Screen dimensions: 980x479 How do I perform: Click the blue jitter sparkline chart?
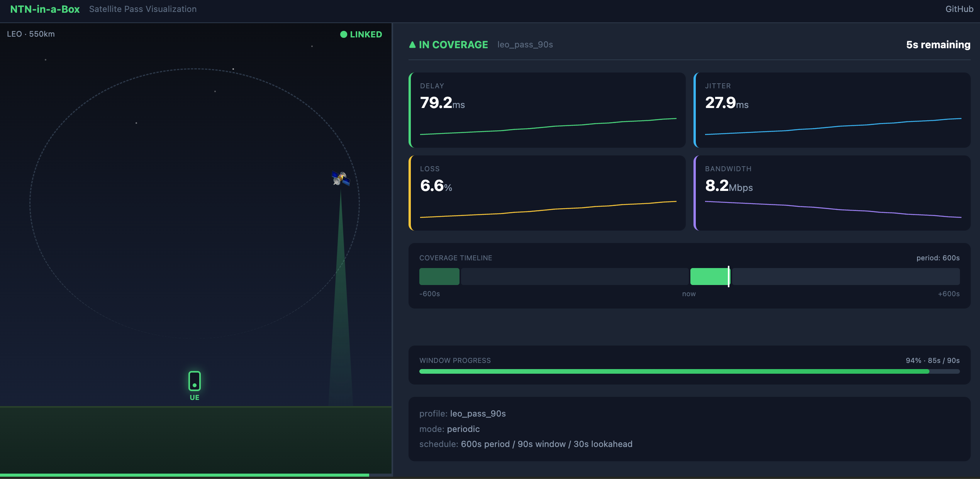tap(833, 126)
